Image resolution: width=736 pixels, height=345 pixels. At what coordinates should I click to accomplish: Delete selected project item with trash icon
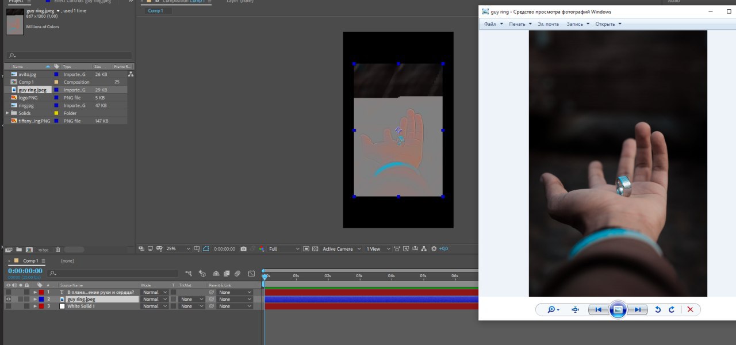(58, 250)
